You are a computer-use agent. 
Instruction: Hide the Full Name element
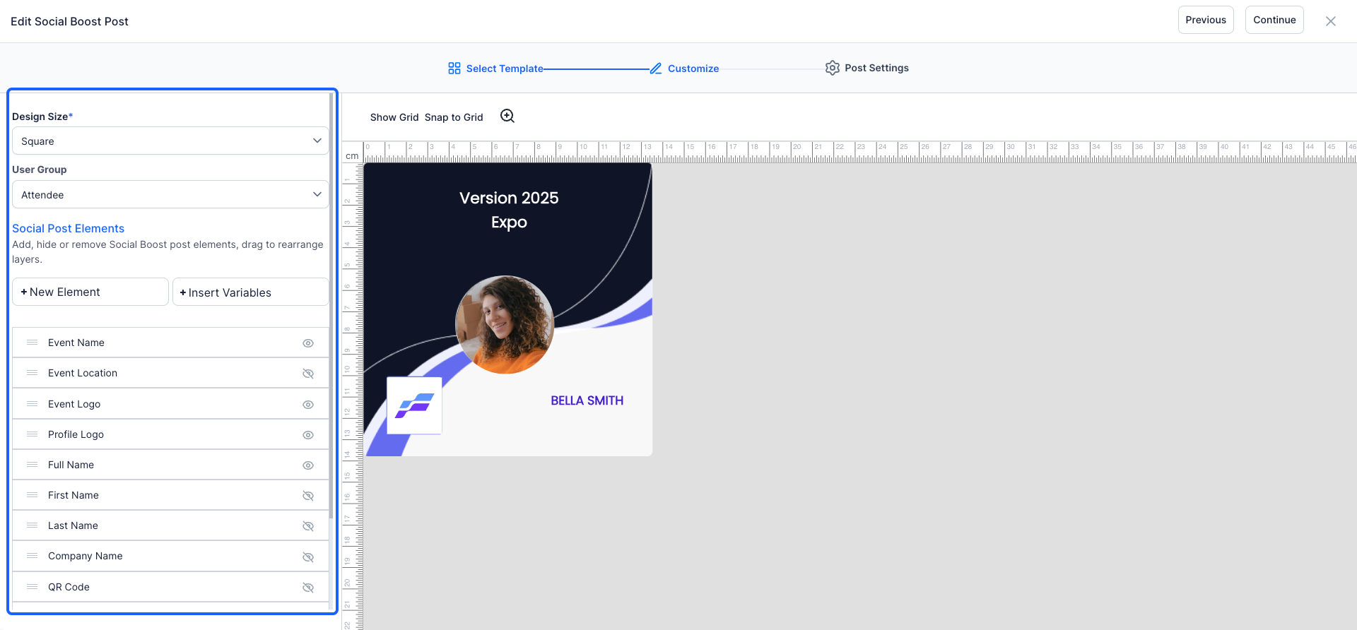pos(308,465)
